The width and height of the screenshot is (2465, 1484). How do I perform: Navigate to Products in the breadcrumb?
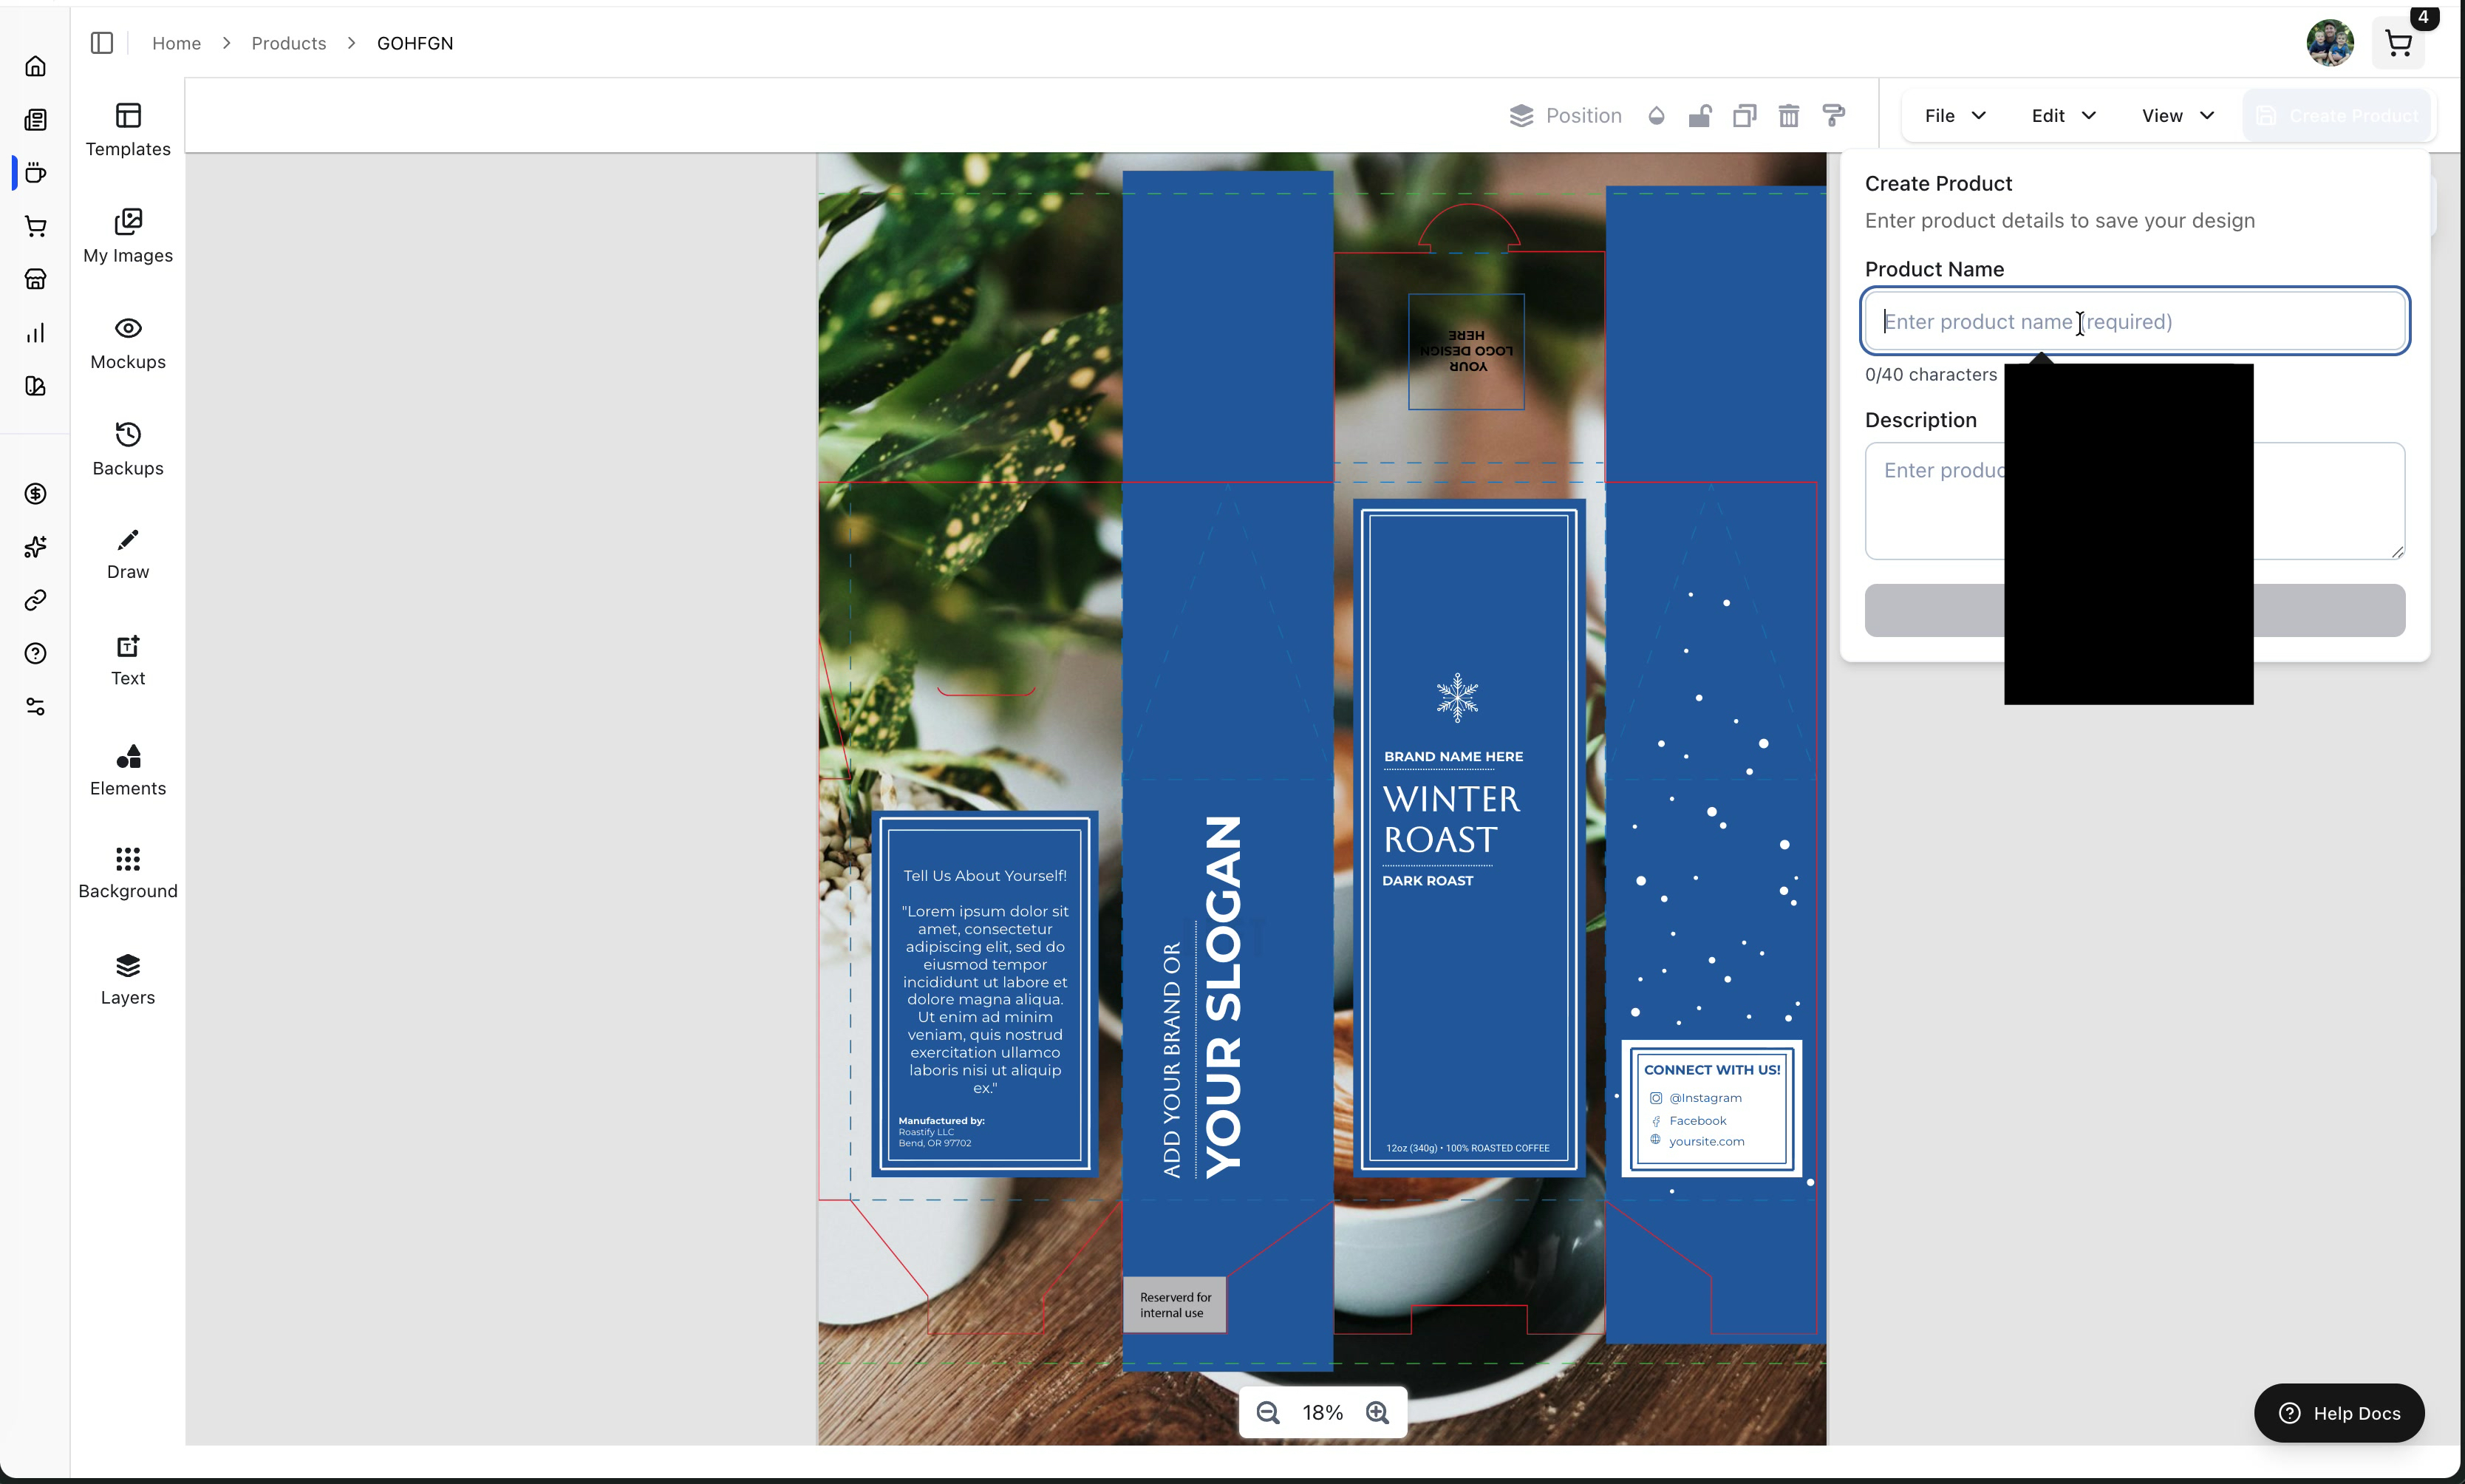coord(288,43)
